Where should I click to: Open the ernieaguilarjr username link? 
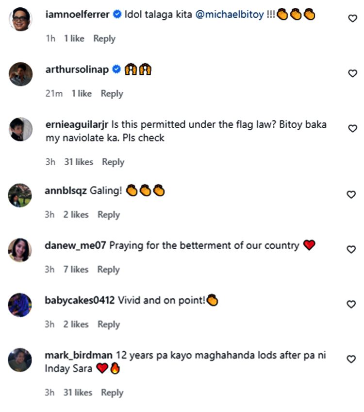click(x=77, y=125)
